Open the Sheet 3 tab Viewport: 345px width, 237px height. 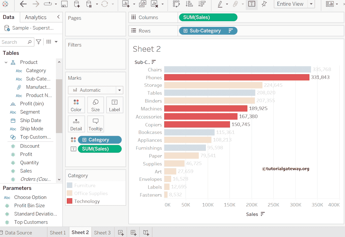click(102, 233)
